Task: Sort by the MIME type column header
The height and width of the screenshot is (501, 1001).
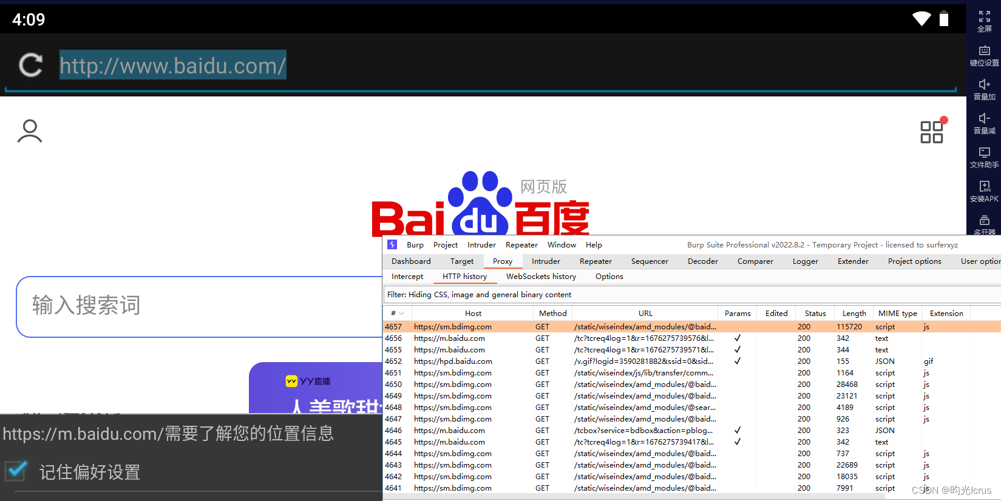Action: tap(897, 314)
